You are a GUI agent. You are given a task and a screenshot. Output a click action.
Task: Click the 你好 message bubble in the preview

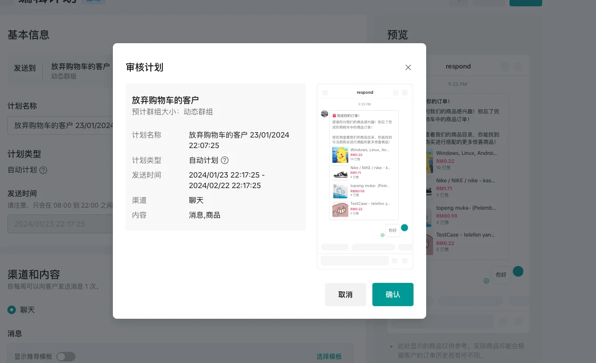click(x=392, y=230)
